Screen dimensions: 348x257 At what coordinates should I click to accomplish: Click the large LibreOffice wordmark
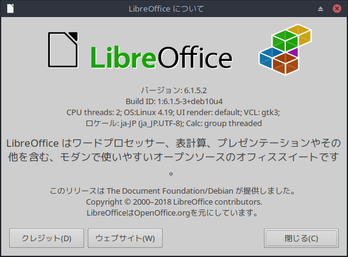pos(162,57)
